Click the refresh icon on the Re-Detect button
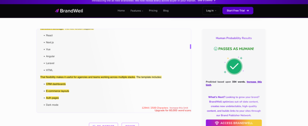 (x=94, y=126)
